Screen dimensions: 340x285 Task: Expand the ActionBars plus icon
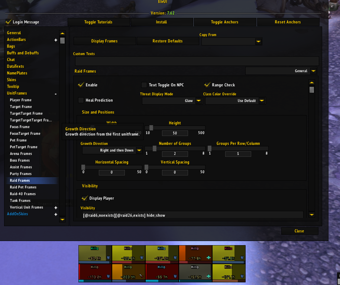coord(56,40)
